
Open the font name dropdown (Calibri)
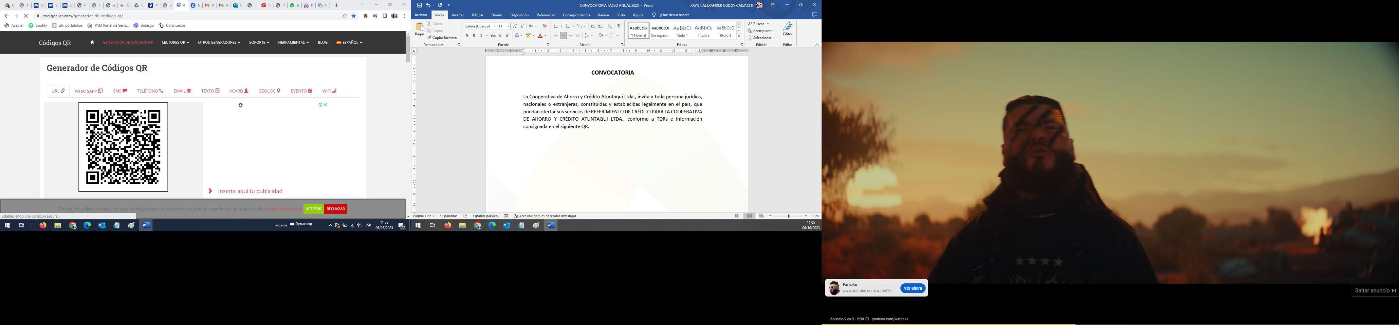pyautogui.click(x=495, y=26)
